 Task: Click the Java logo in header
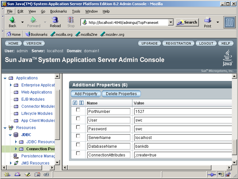[x=227, y=58]
